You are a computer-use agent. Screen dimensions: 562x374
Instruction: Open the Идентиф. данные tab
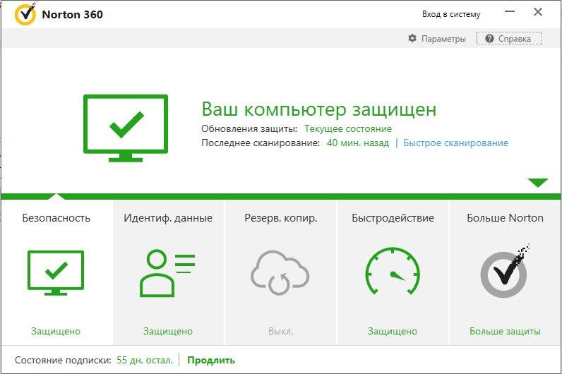pos(168,272)
